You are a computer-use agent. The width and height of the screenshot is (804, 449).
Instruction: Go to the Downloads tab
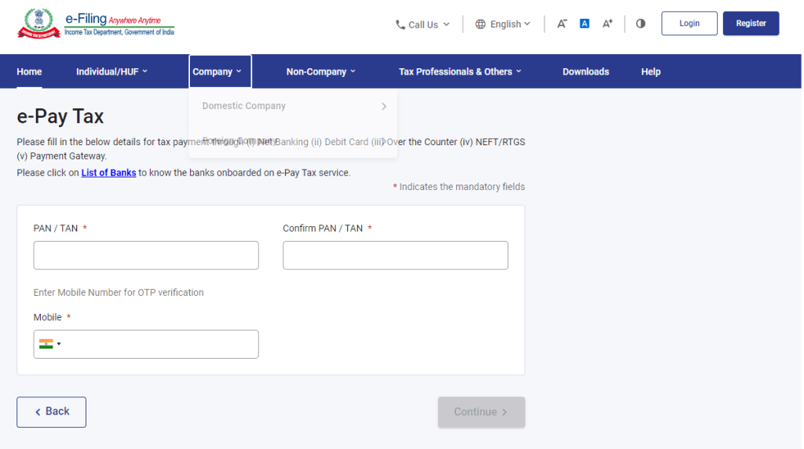586,71
